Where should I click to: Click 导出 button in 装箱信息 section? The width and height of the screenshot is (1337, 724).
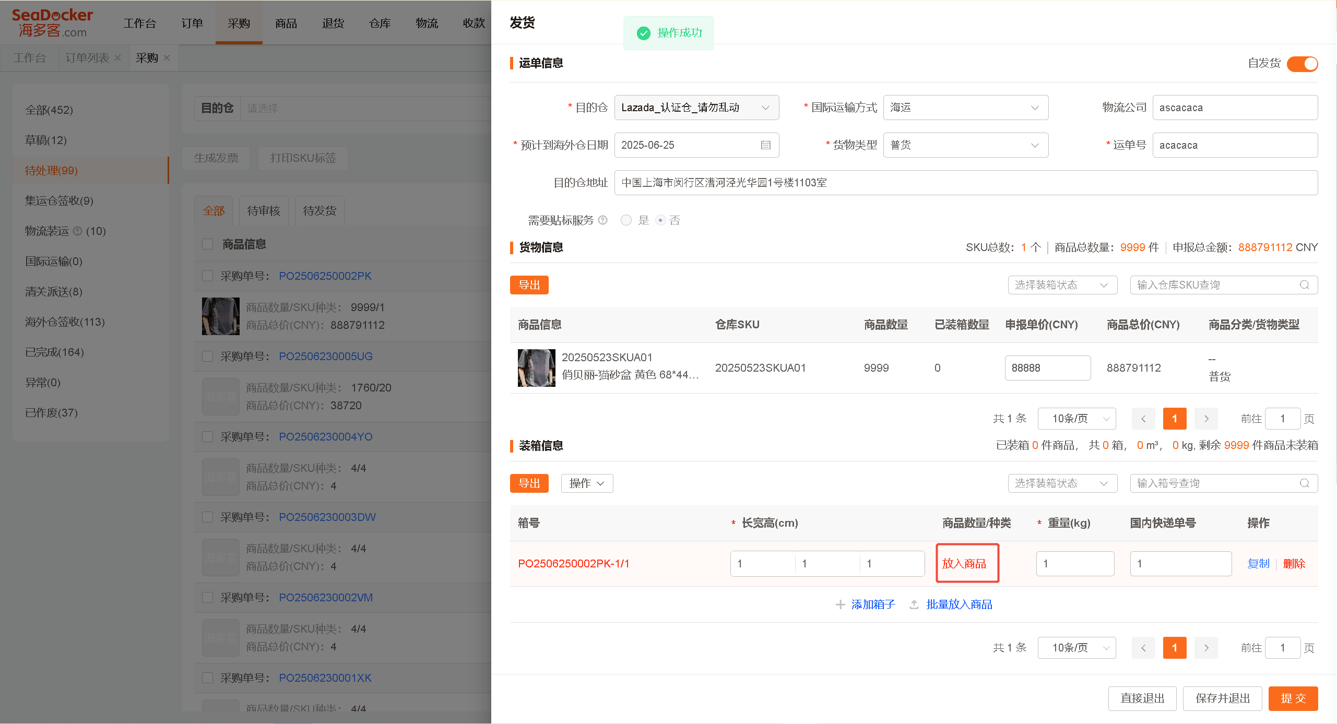(529, 483)
